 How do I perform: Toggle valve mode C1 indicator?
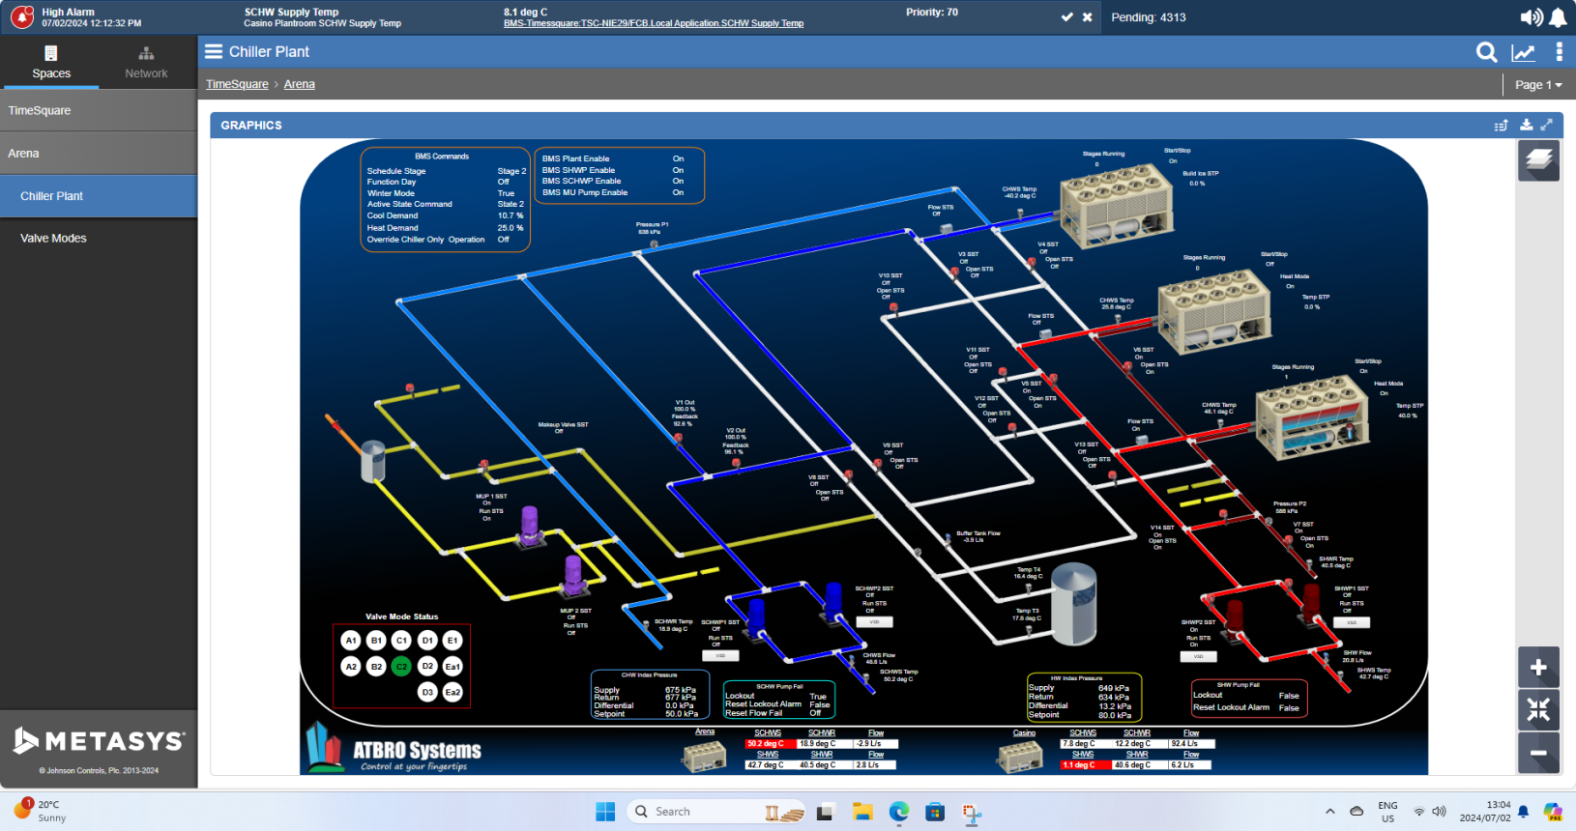(402, 641)
